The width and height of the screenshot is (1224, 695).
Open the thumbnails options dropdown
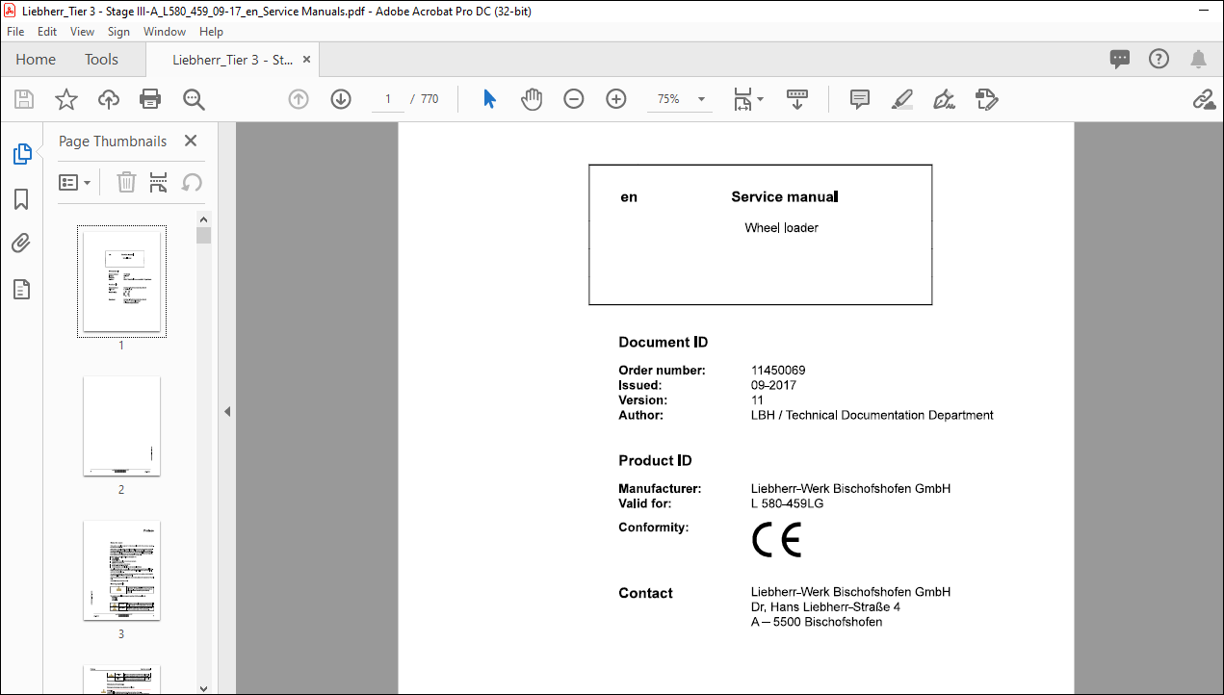click(x=75, y=182)
